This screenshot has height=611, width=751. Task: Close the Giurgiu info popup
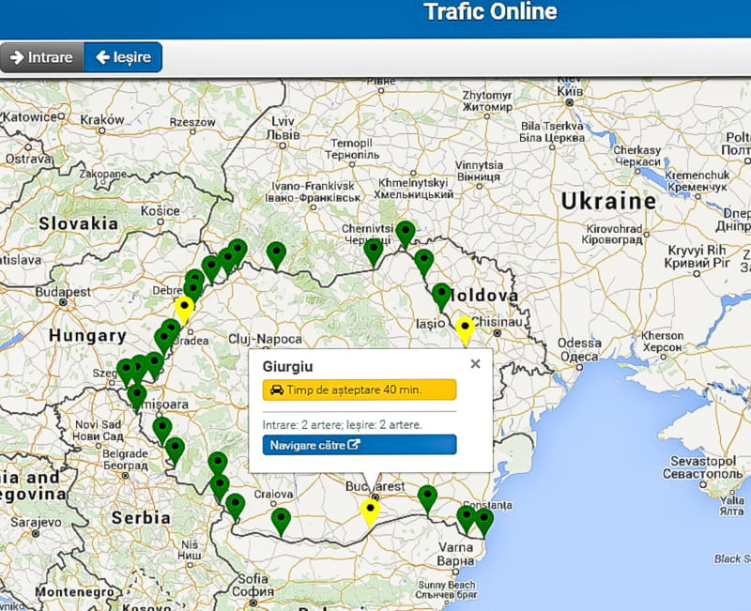pyautogui.click(x=475, y=364)
